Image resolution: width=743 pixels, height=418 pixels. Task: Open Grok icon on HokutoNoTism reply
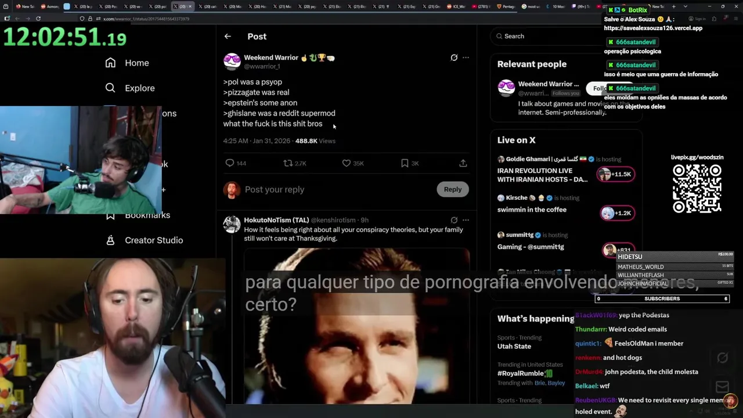[454, 220]
